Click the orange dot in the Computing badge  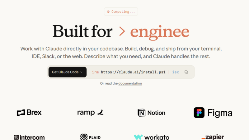point(108,12)
